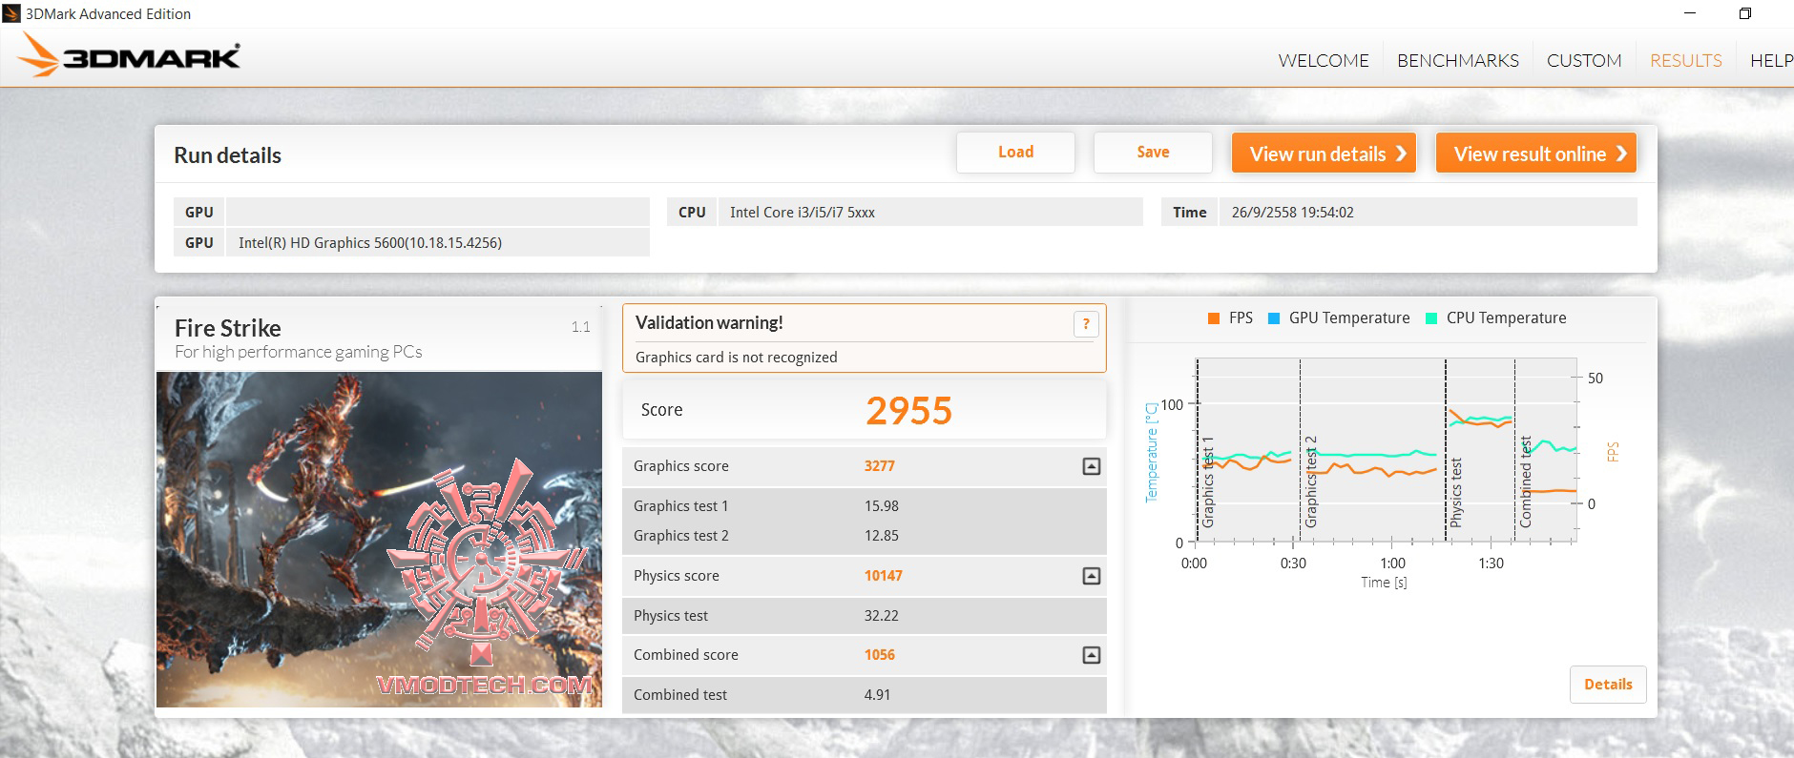Click the Combined score value 1056
Viewport: 1794px width, 758px height.
[x=880, y=655]
